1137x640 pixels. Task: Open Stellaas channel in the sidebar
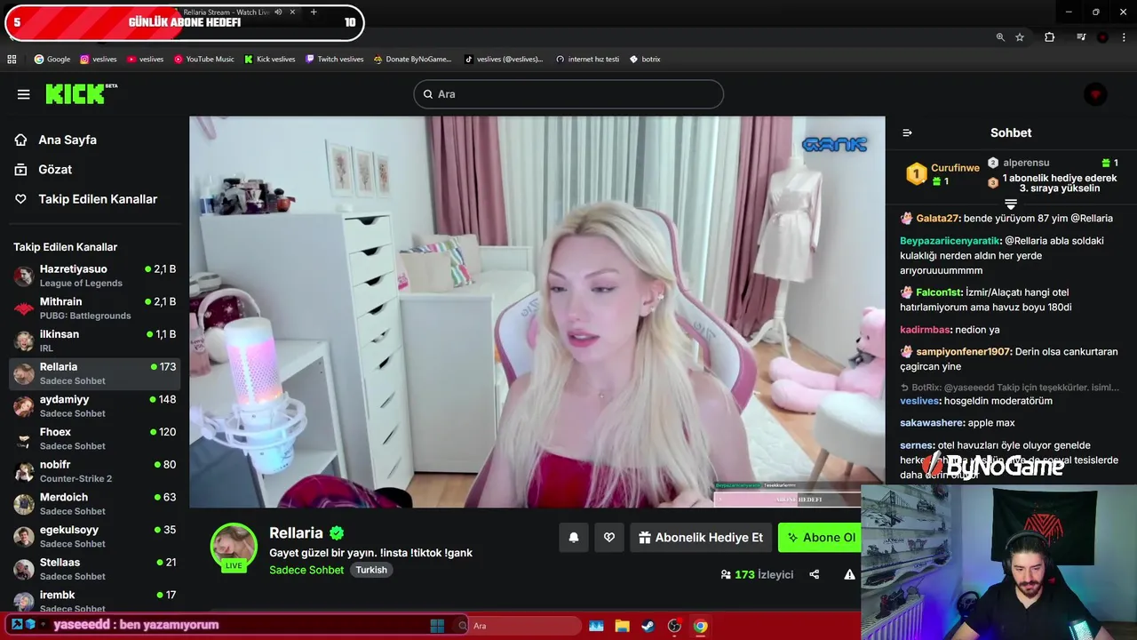(95, 569)
